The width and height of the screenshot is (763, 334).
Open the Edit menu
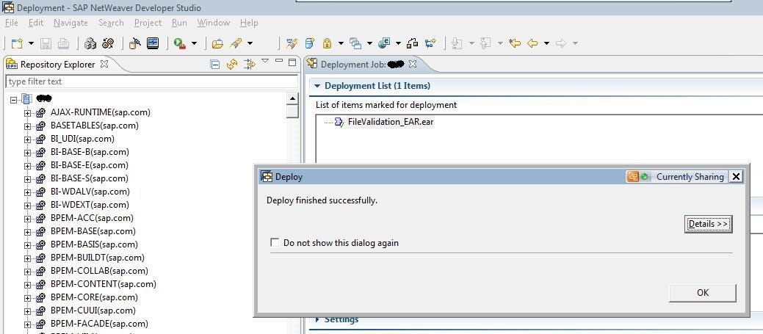click(36, 23)
